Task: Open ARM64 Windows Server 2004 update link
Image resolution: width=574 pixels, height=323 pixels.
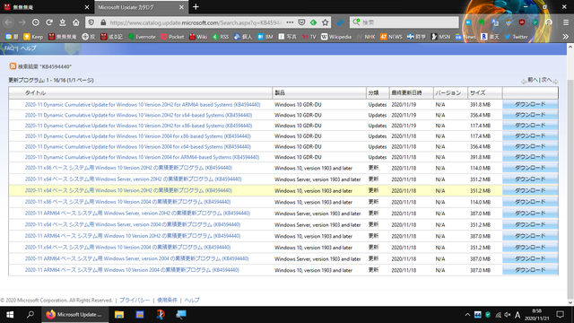Action: pyautogui.click(x=136, y=258)
